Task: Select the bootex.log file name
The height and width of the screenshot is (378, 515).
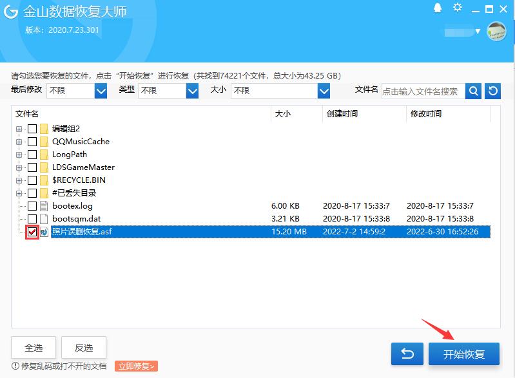Action: point(72,206)
